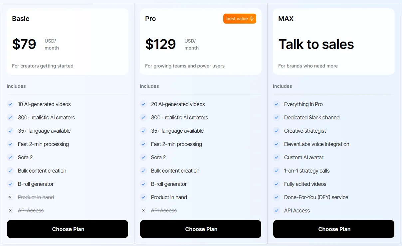Click the checkmark beside Dedicated Slack channel
The width and height of the screenshot is (402, 246).
pyautogui.click(x=277, y=117)
